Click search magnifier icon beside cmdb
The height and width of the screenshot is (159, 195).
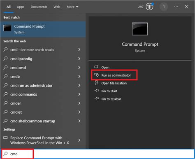tap(5, 76)
